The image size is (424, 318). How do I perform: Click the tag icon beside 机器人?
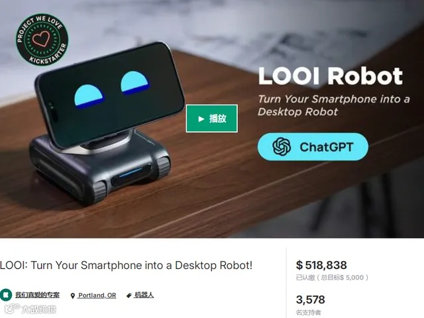[x=129, y=295]
